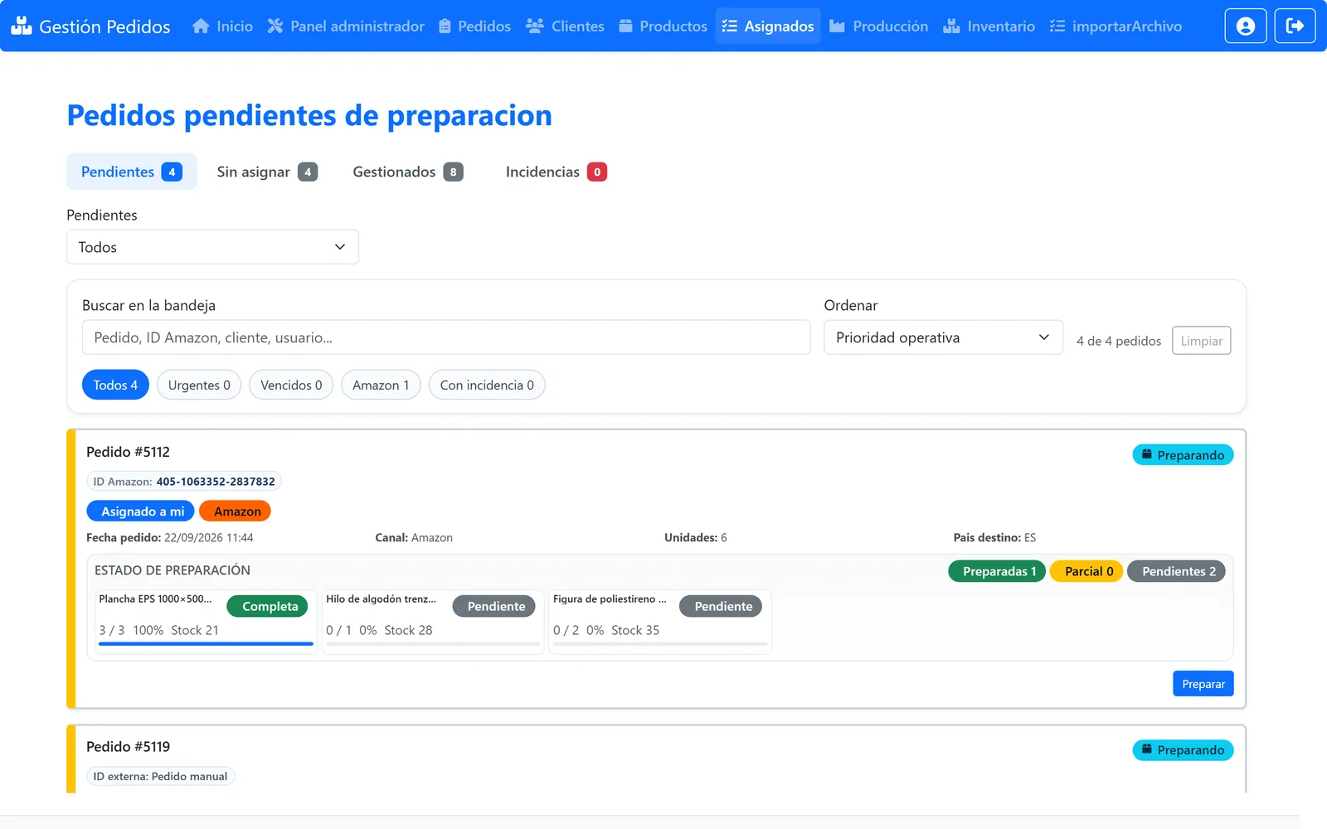Click the Asignados list-check icon
Image resolution: width=1327 pixels, height=829 pixels.
[x=730, y=26]
